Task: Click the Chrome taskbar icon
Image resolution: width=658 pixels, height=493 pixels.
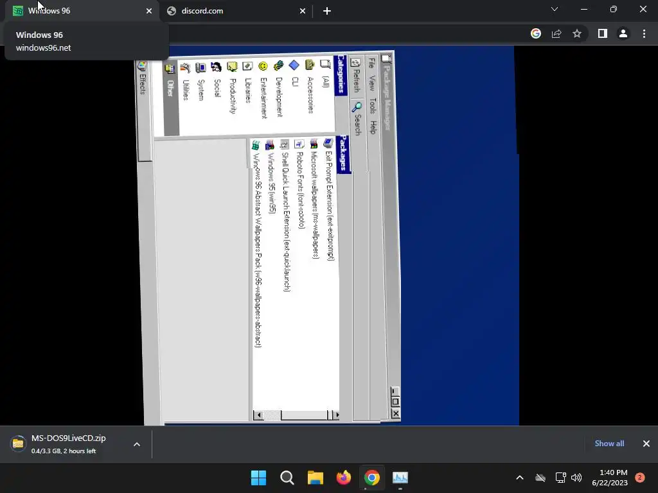Action: (x=372, y=478)
